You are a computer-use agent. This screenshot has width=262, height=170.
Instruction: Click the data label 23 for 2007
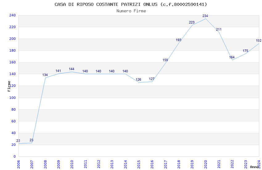pyautogui.click(x=31, y=140)
